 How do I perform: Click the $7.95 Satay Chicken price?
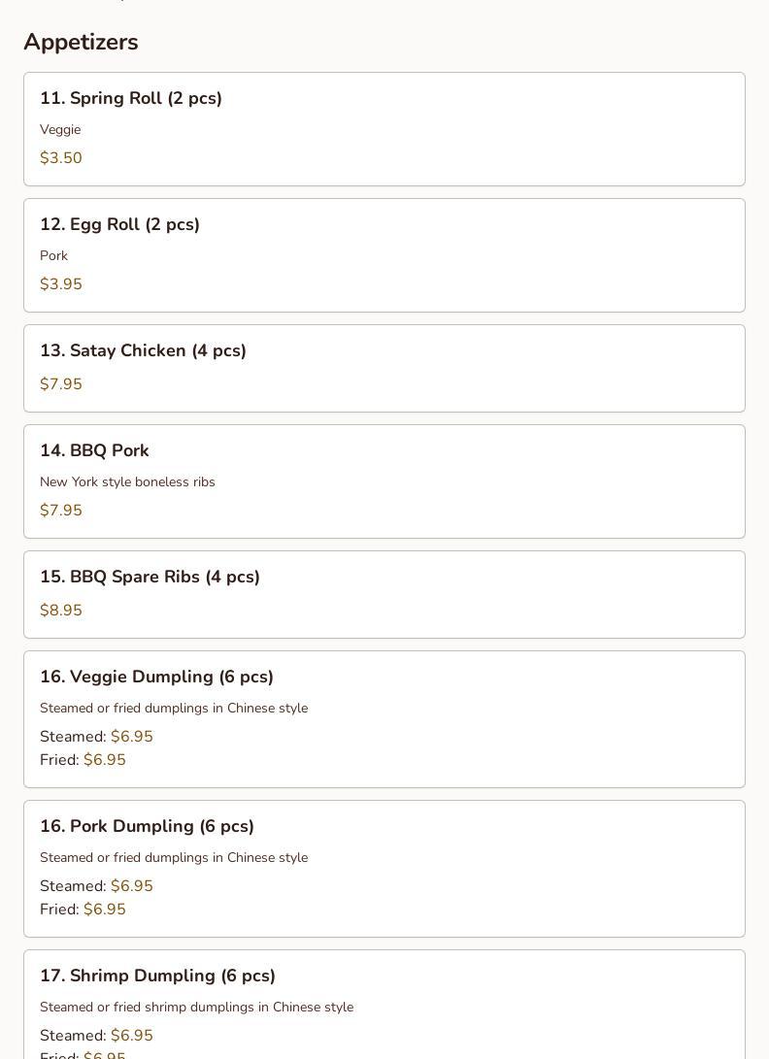[61, 383]
